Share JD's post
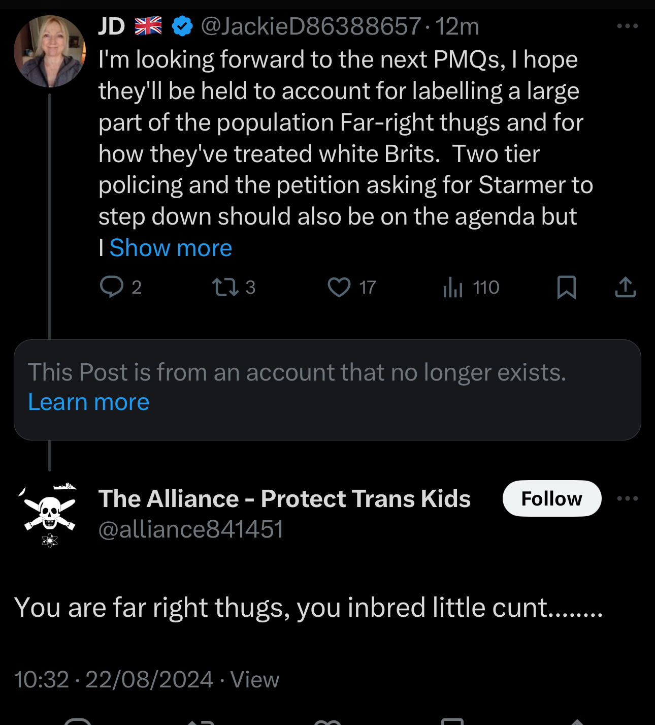 tap(625, 287)
